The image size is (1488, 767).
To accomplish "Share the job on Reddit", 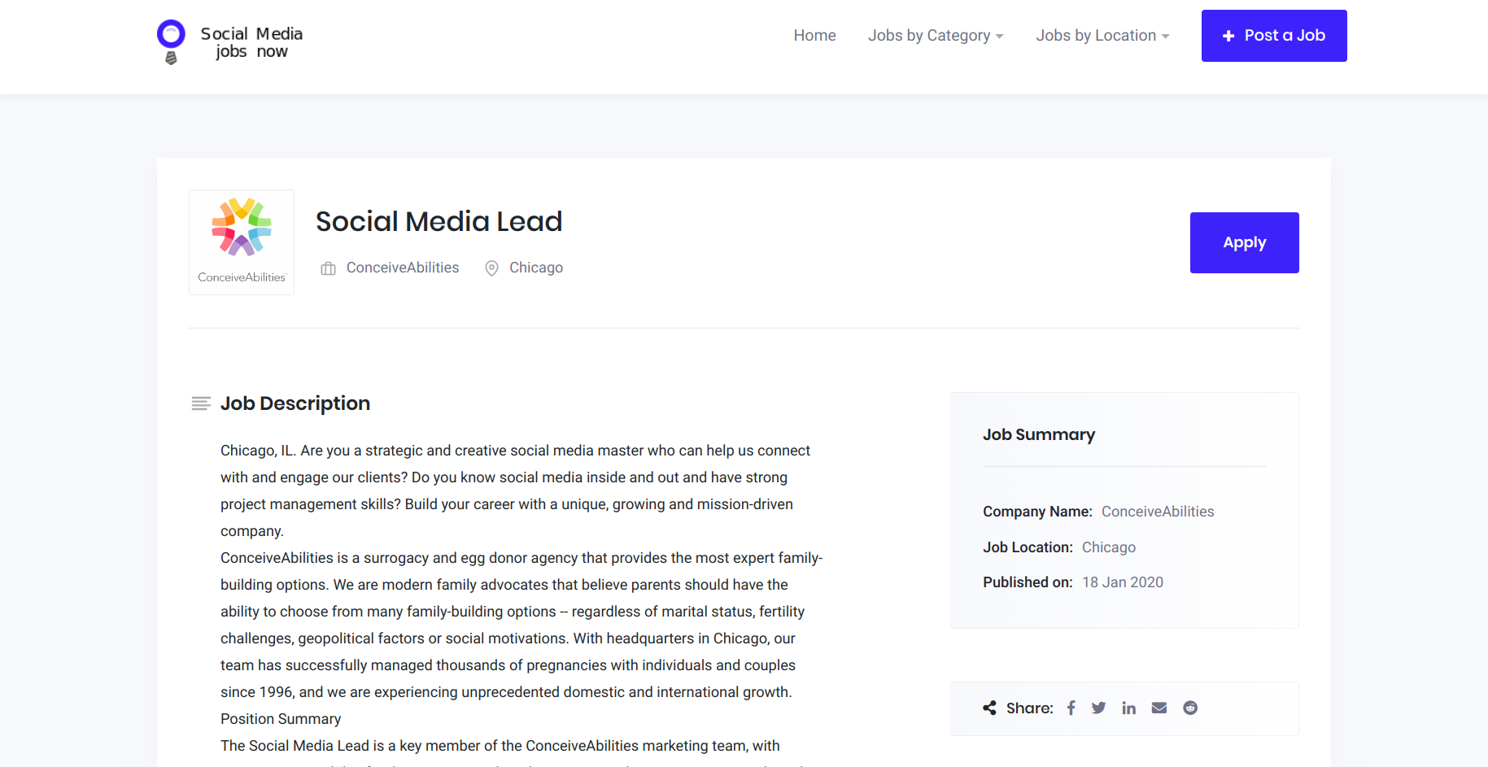I will click(x=1189, y=708).
